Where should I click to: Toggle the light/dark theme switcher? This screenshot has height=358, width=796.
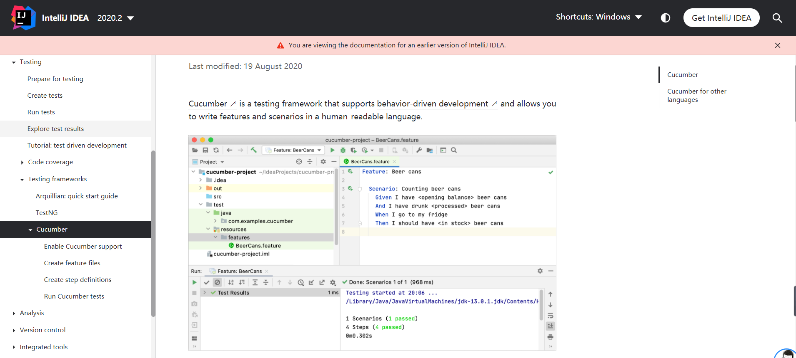[666, 18]
